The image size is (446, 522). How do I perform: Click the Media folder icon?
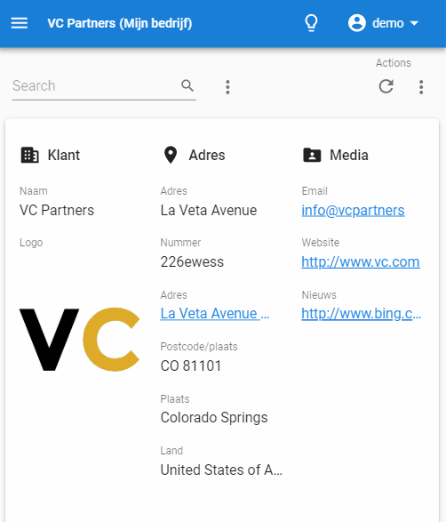pyautogui.click(x=312, y=155)
